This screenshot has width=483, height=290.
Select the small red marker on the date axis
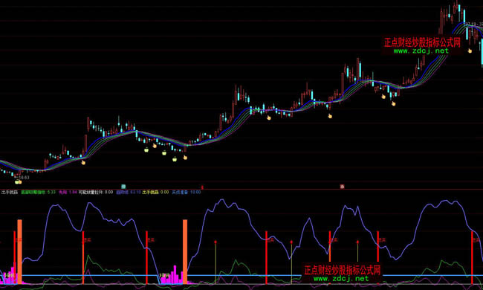tap(202, 187)
